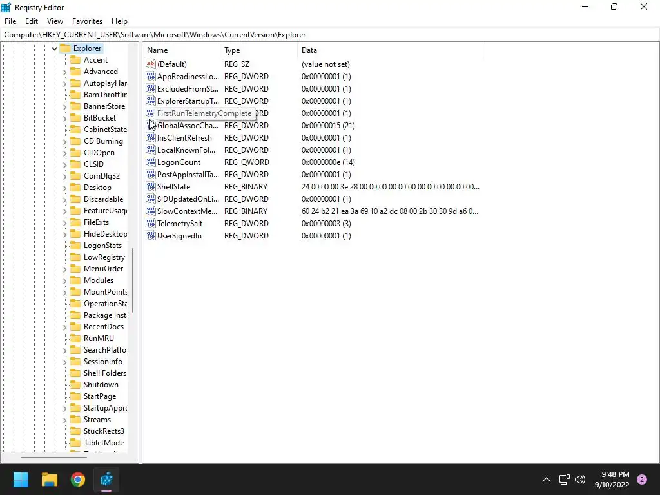Viewport: 660px width, 495px height.
Task: Open the Favorites menu
Action: (x=87, y=21)
